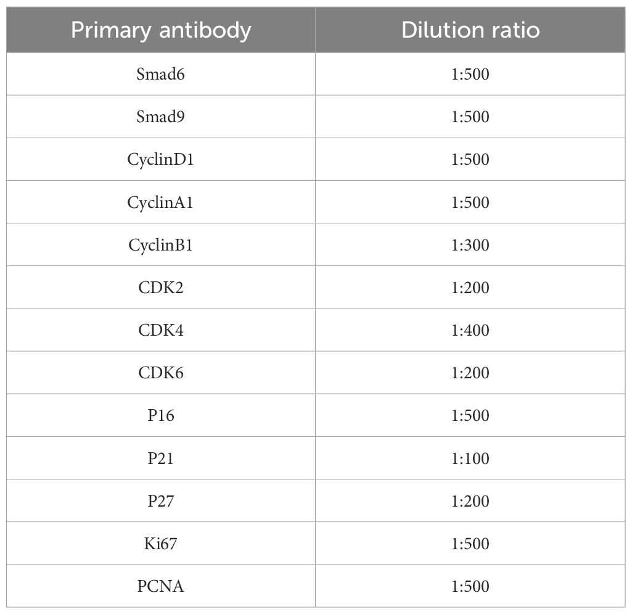Click the P16 cell
This screenshot has height=614, width=632.
click(x=161, y=415)
